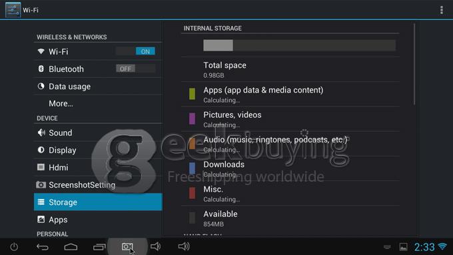
Task: Tap the volume up speaker button
Action: [x=184, y=246]
